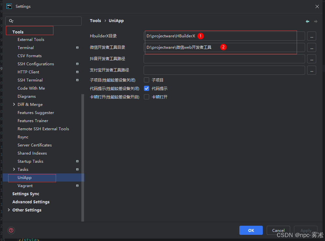Open External Tools settings
Image resolution: width=325 pixels, height=241 pixels.
pyautogui.click(x=31, y=40)
